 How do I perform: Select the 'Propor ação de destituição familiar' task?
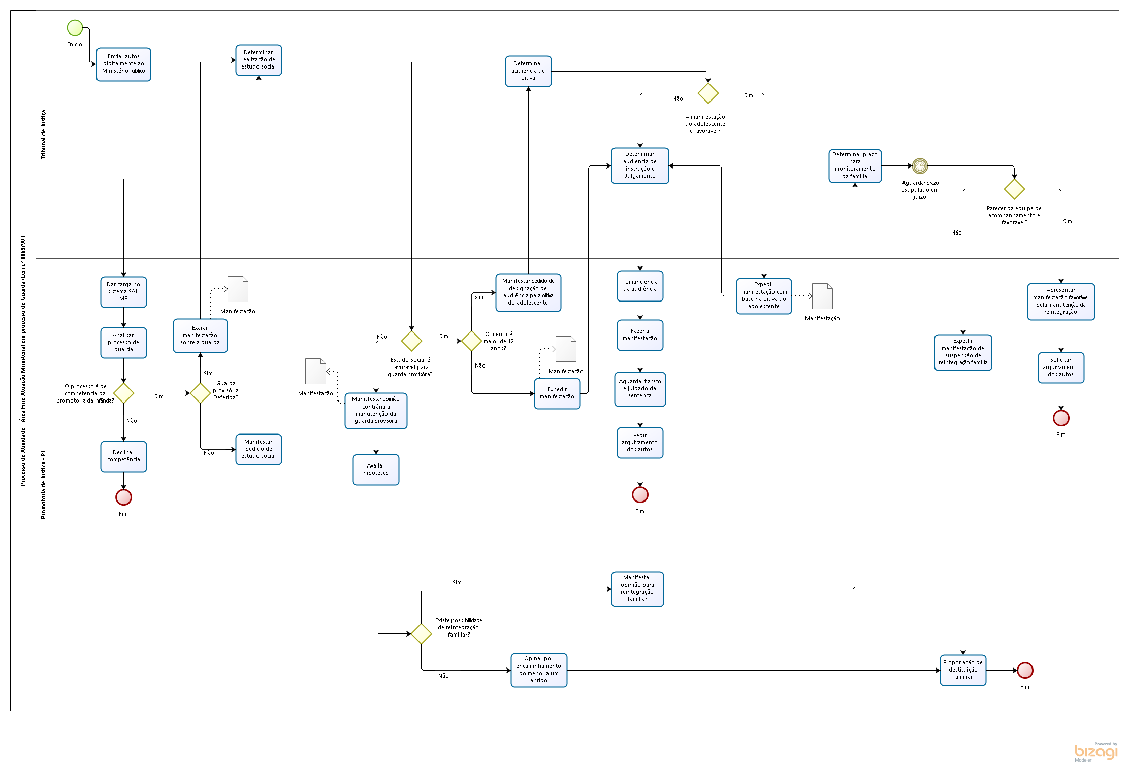pos(962,670)
